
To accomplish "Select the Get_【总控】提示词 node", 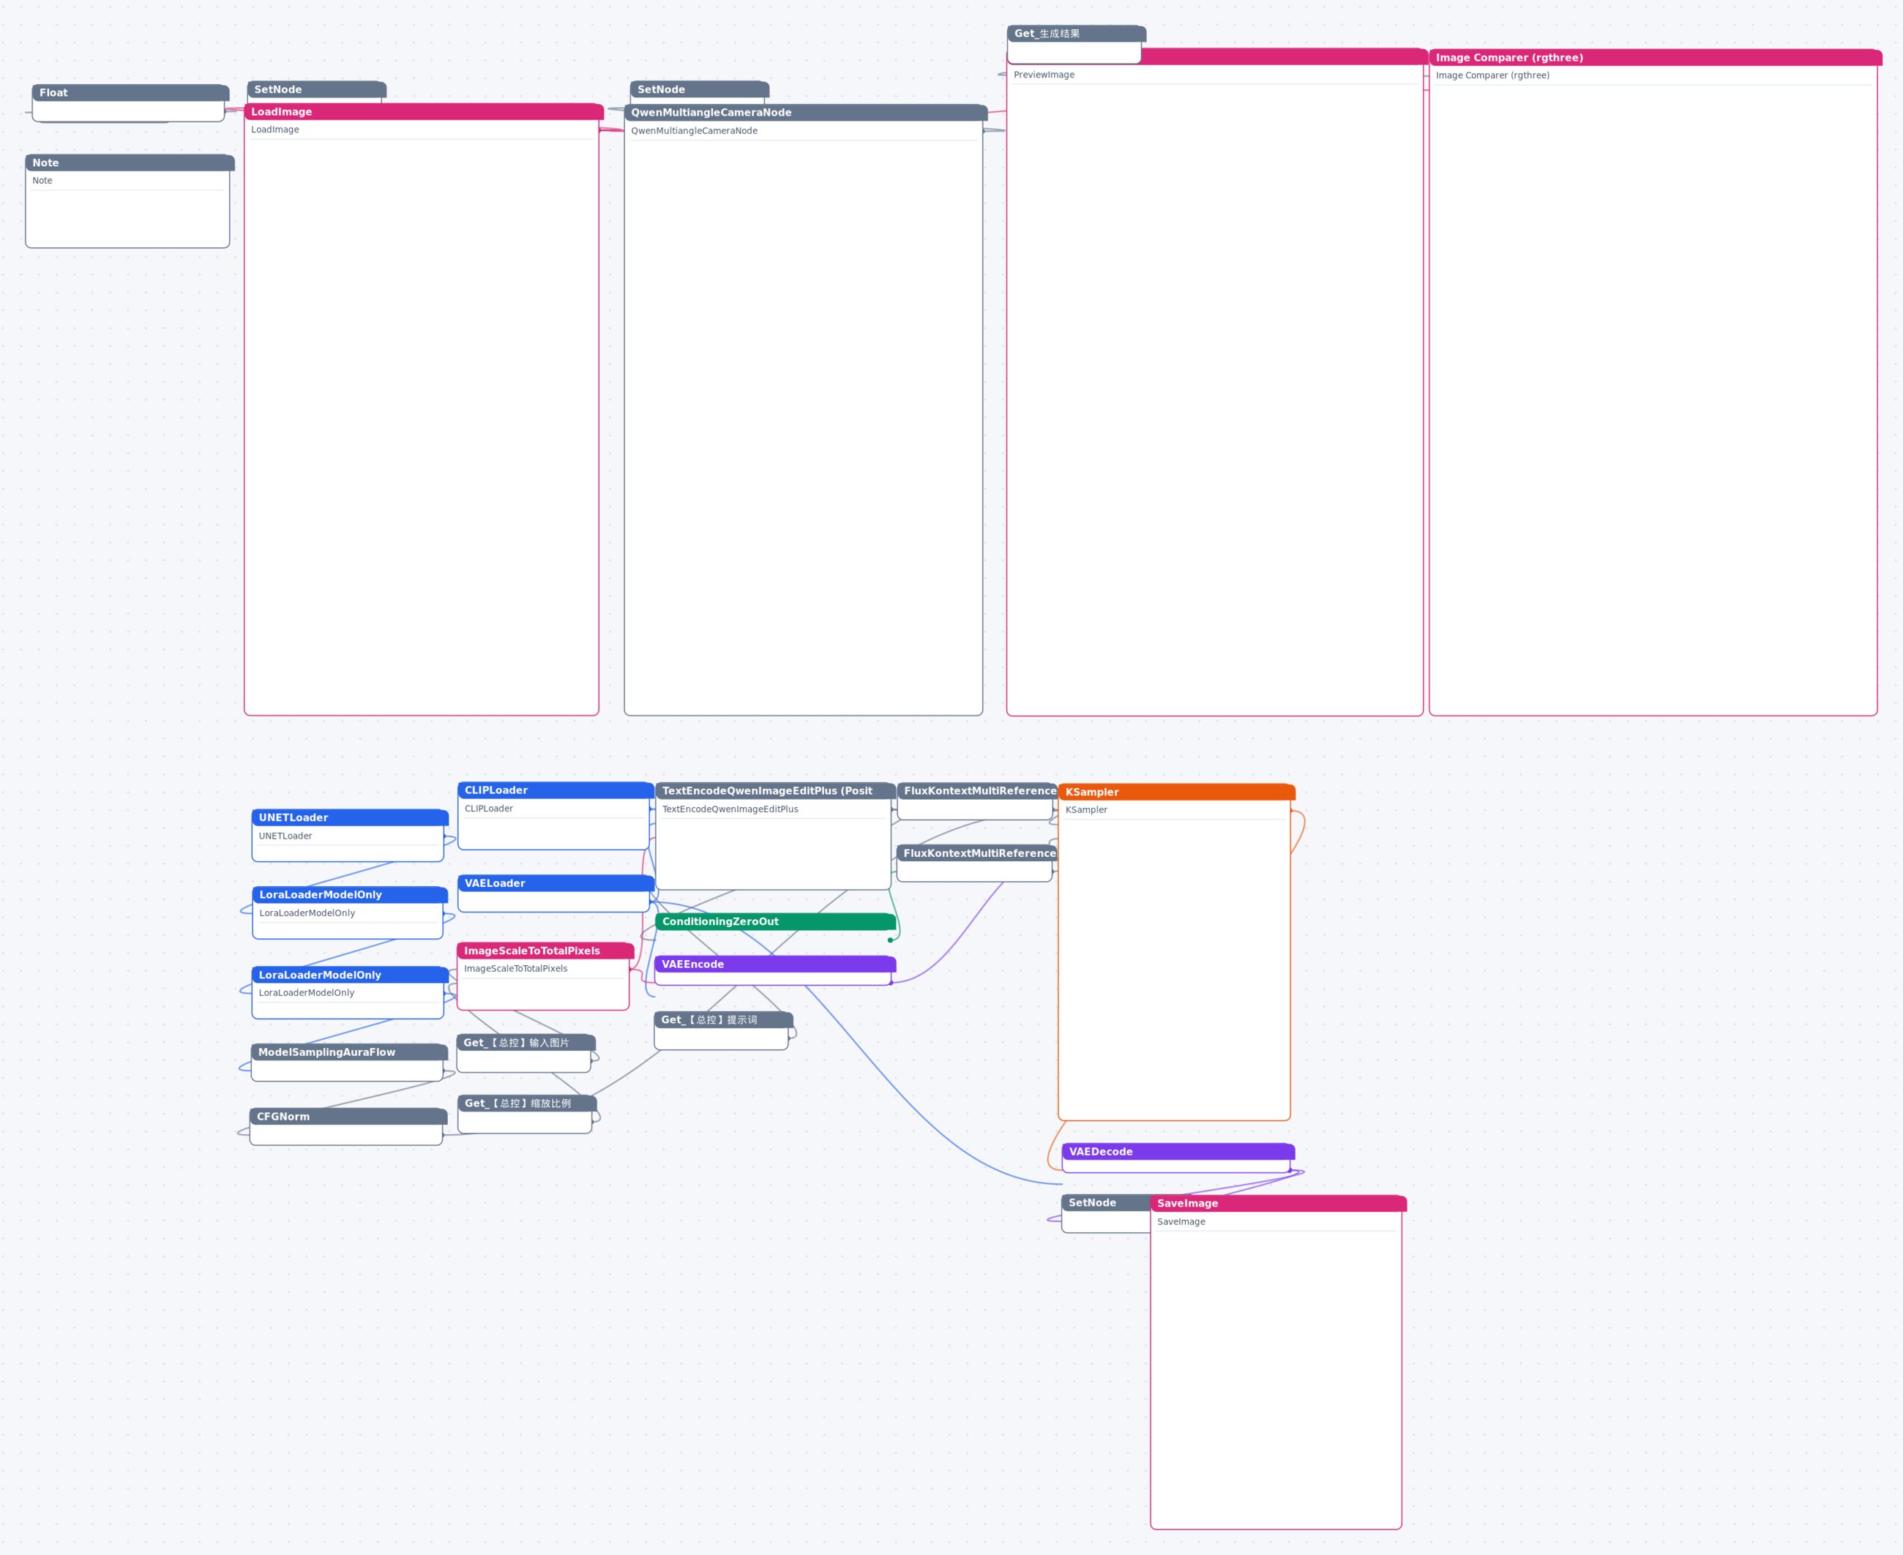I will point(722,1030).
